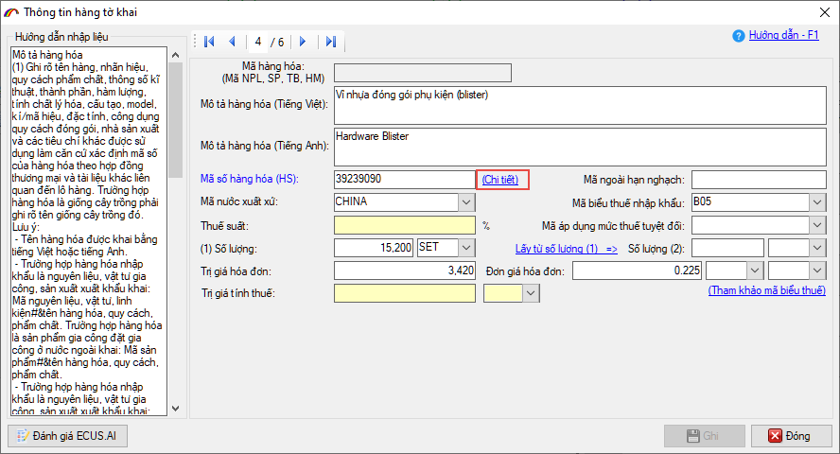
Task: Click the Trị giá hóa đơn field
Action: (404, 271)
